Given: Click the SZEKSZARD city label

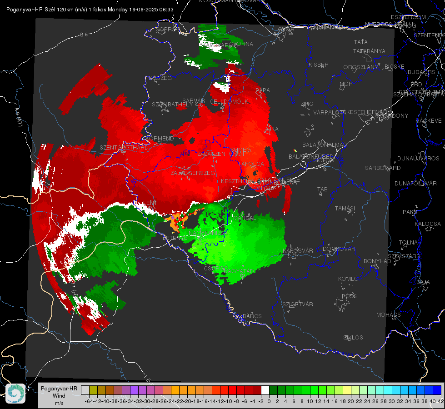Looking at the screenshot, I should pos(404,256).
